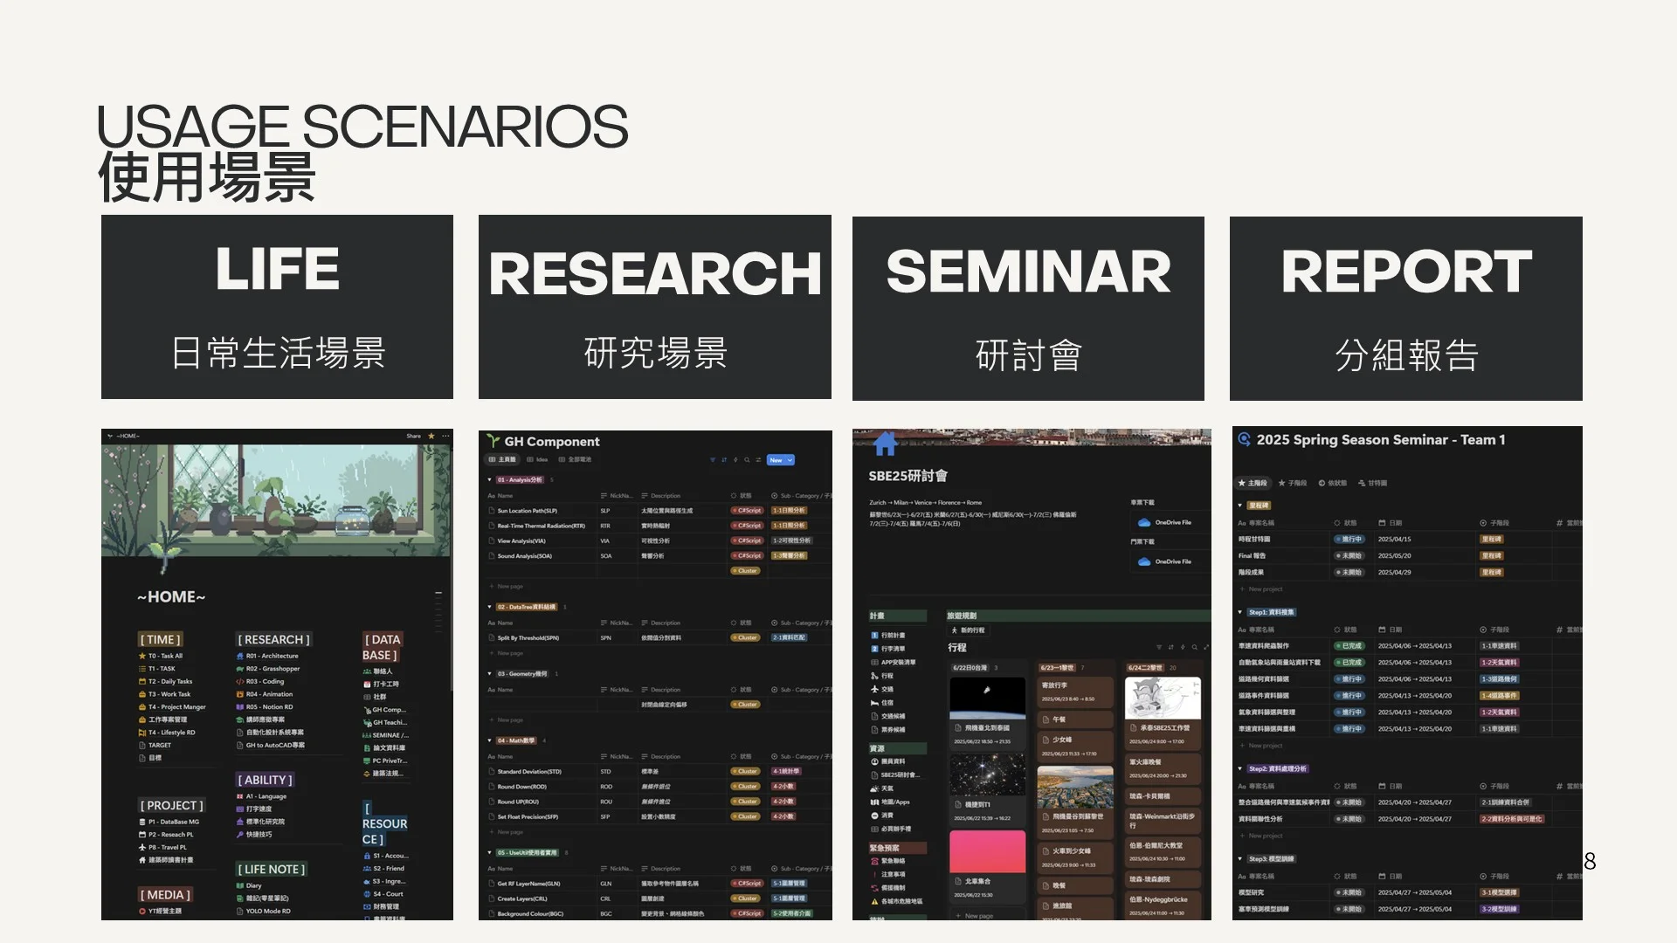The width and height of the screenshot is (1677, 943).
Task: Open the three-dot menu on HOME page
Action: coord(446,436)
